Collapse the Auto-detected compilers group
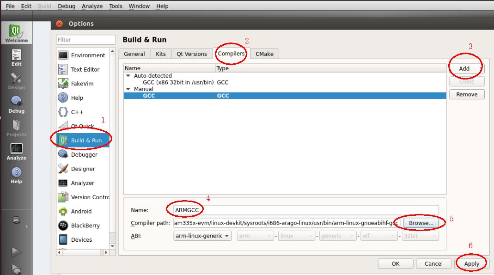494x275 pixels. (128, 76)
